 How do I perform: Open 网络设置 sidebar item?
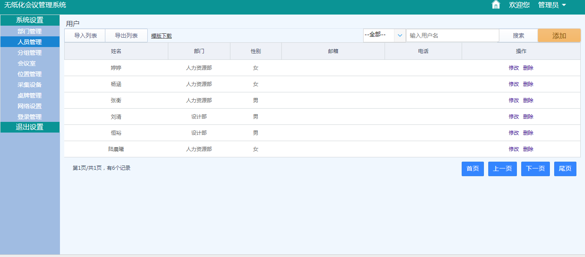(30, 106)
